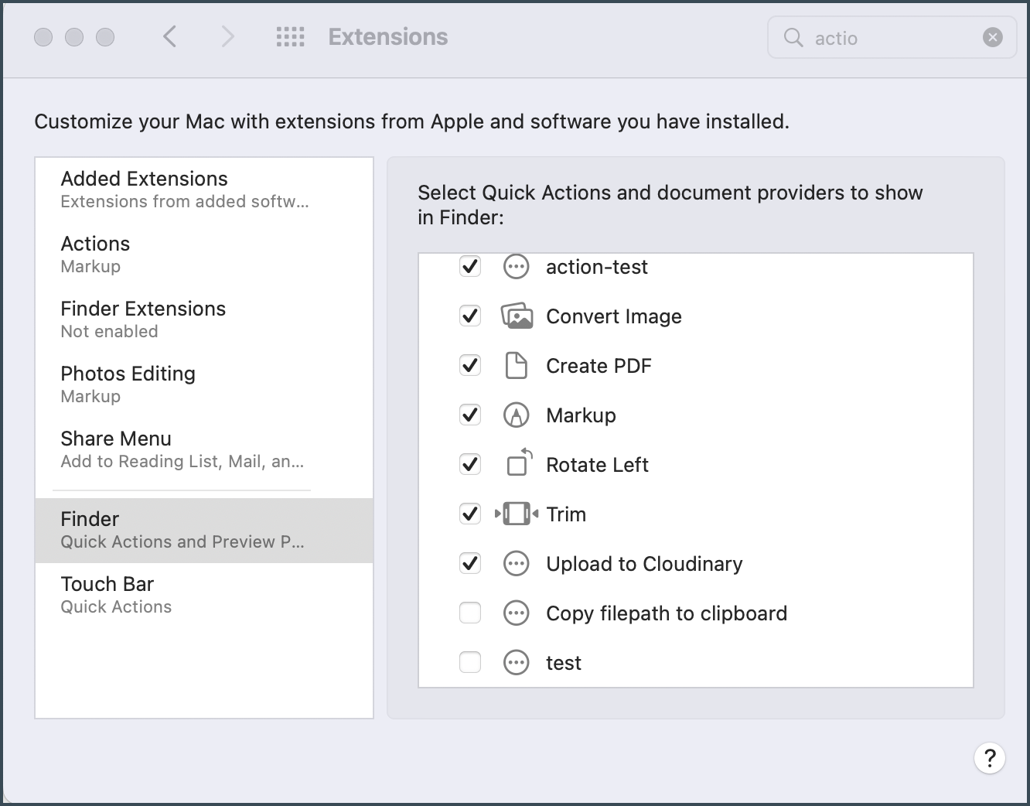Check the test quick action checkbox
The height and width of the screenshot is (806, 1030).
(x=470, y=663)
